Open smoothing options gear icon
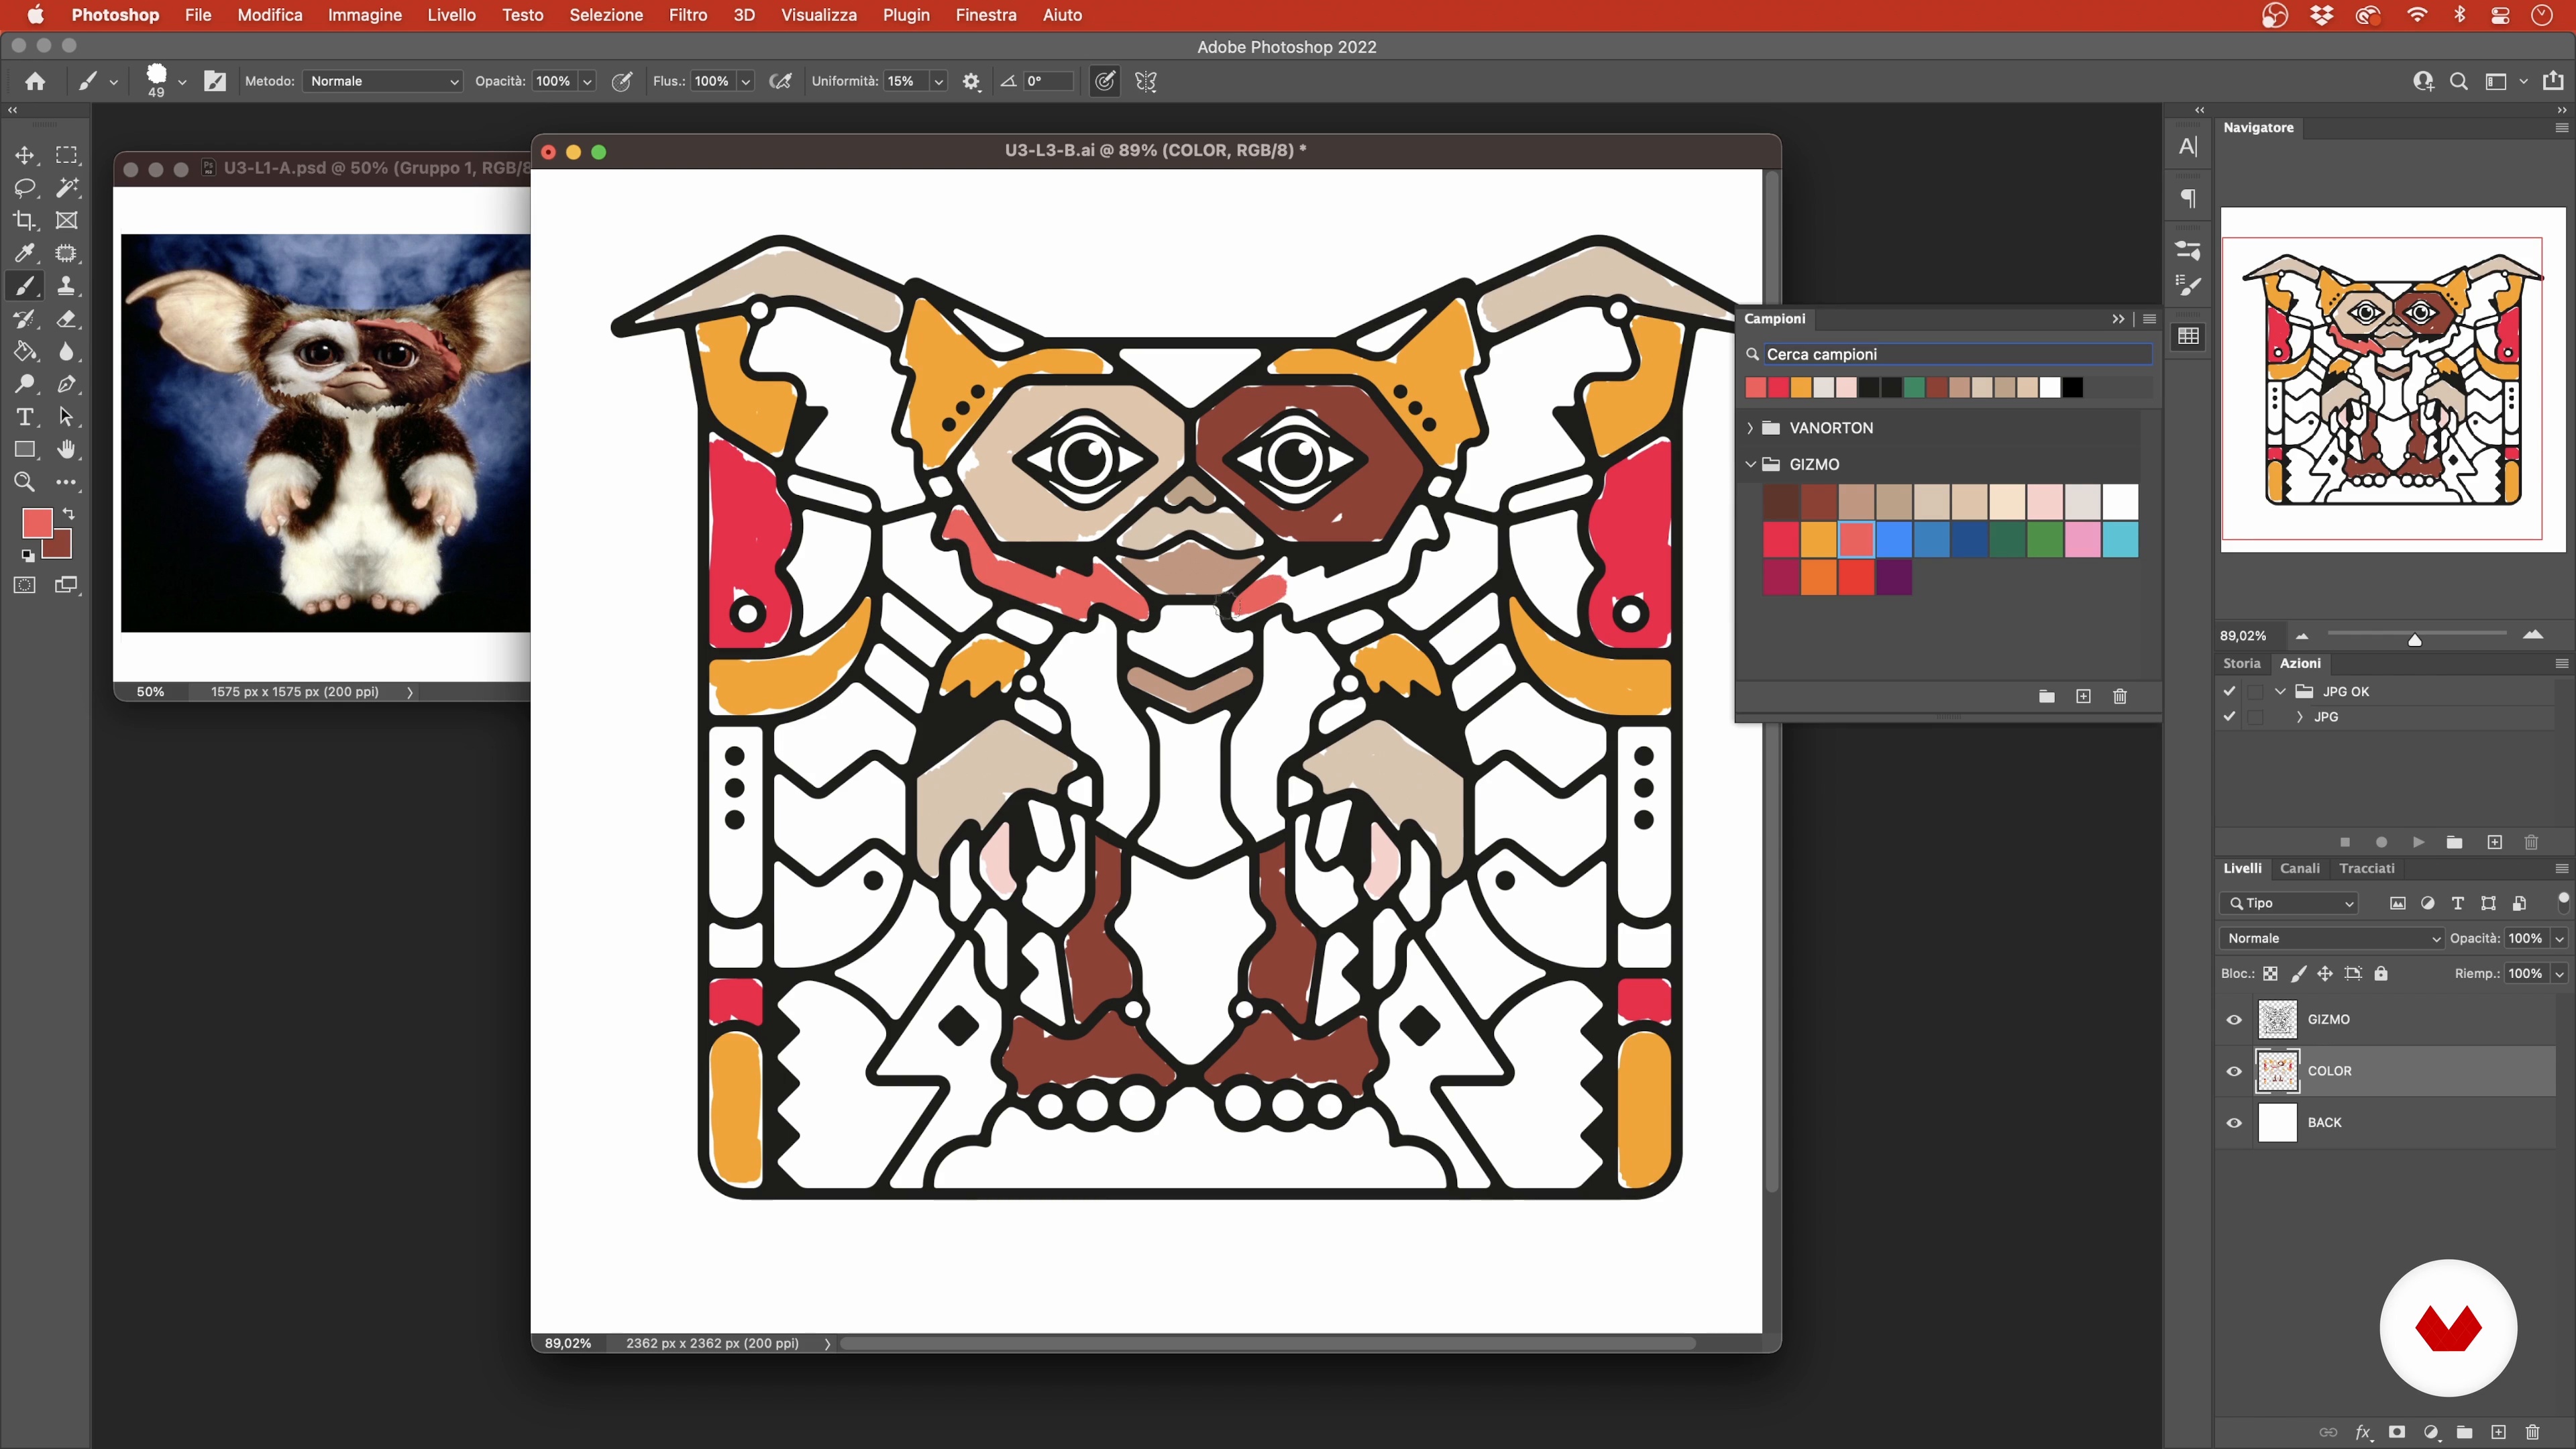The image size is (2576, 1449). pos(971,81)
